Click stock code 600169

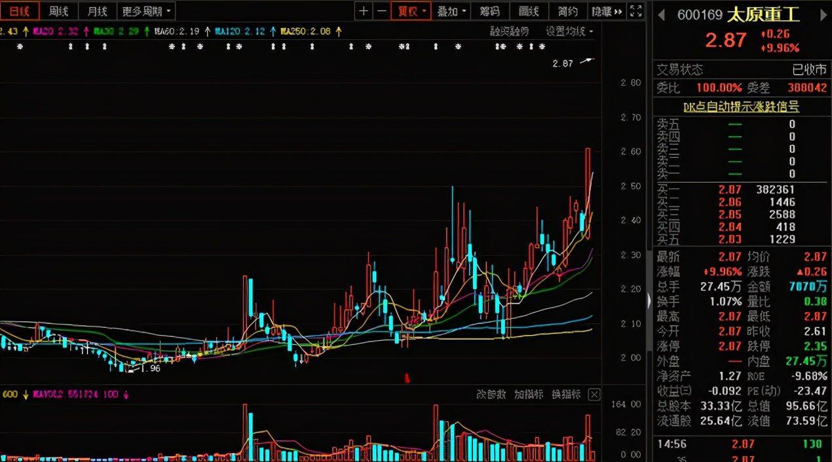click(x=700, y=15)
